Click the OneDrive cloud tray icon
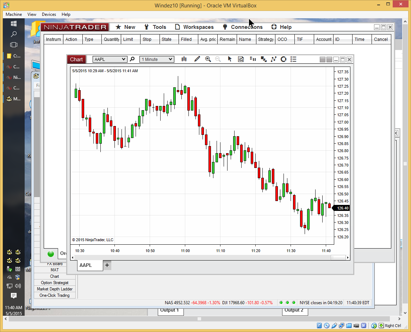411x332 pixels. pyautogui.click(x=10, y=277)
